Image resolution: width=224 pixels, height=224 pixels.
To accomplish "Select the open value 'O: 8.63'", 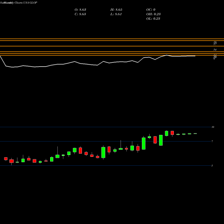I will [80, 9].
